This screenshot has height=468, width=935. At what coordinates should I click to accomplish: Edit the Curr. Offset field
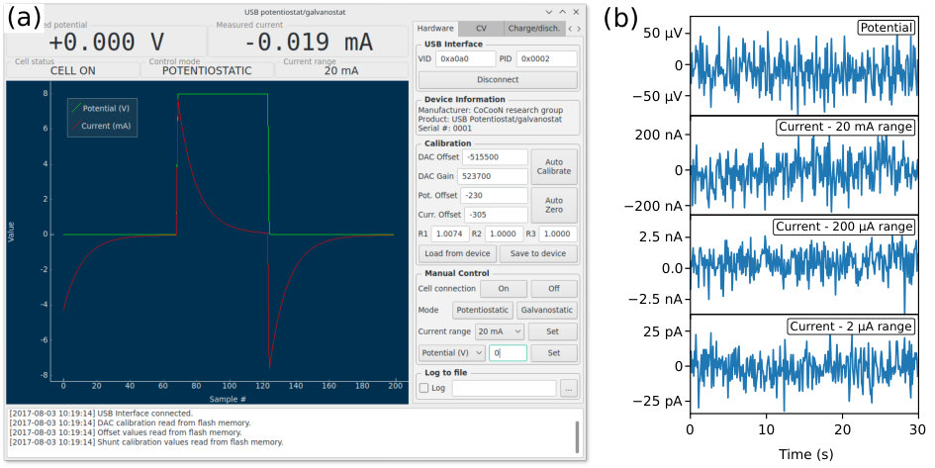[496, 214]
